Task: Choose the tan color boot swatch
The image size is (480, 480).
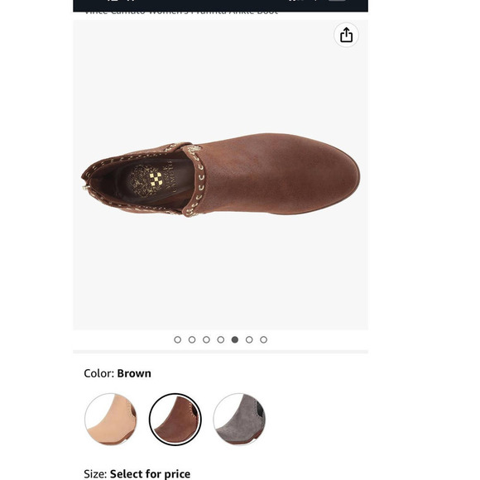Action: [x=111, y=419]
